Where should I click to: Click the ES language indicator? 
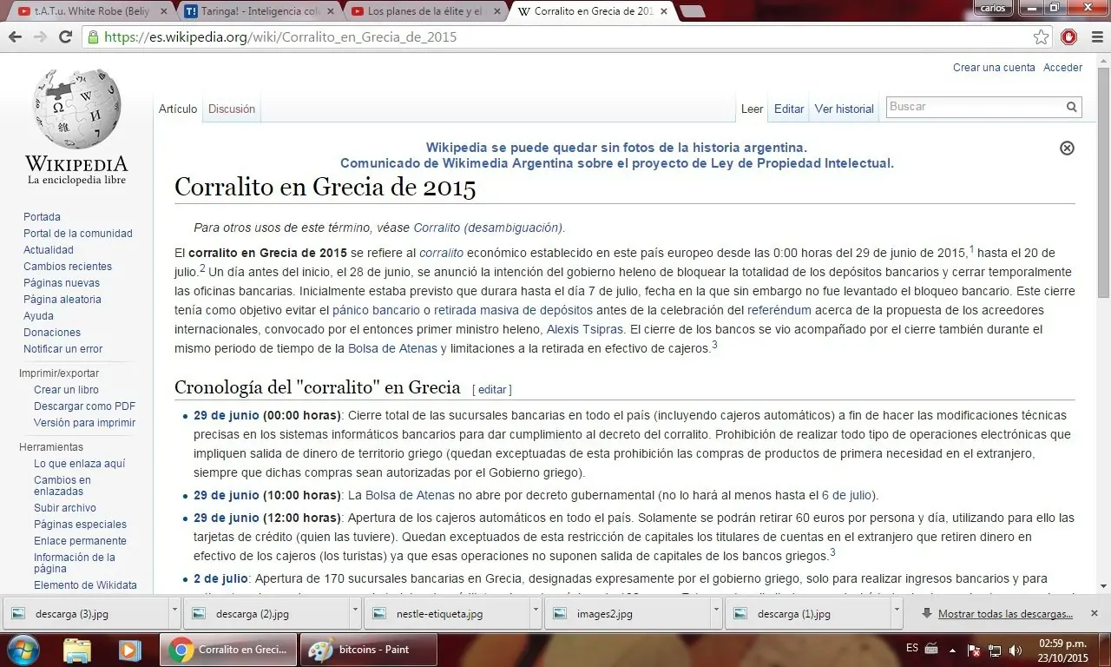tap(911, 648)
